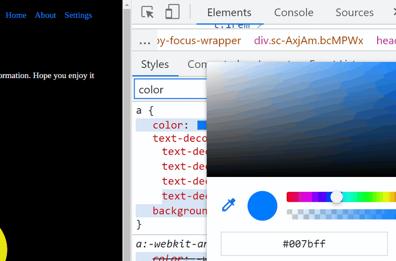Switch to the Elements tab
The height and width of the screenshot is (261, 396).
[229, 12]
